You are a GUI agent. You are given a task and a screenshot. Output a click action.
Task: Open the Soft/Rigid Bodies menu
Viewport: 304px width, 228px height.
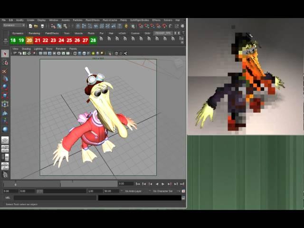(139, 20)
